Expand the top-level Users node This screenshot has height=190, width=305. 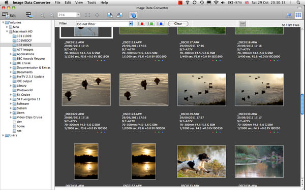pos(3,135)
